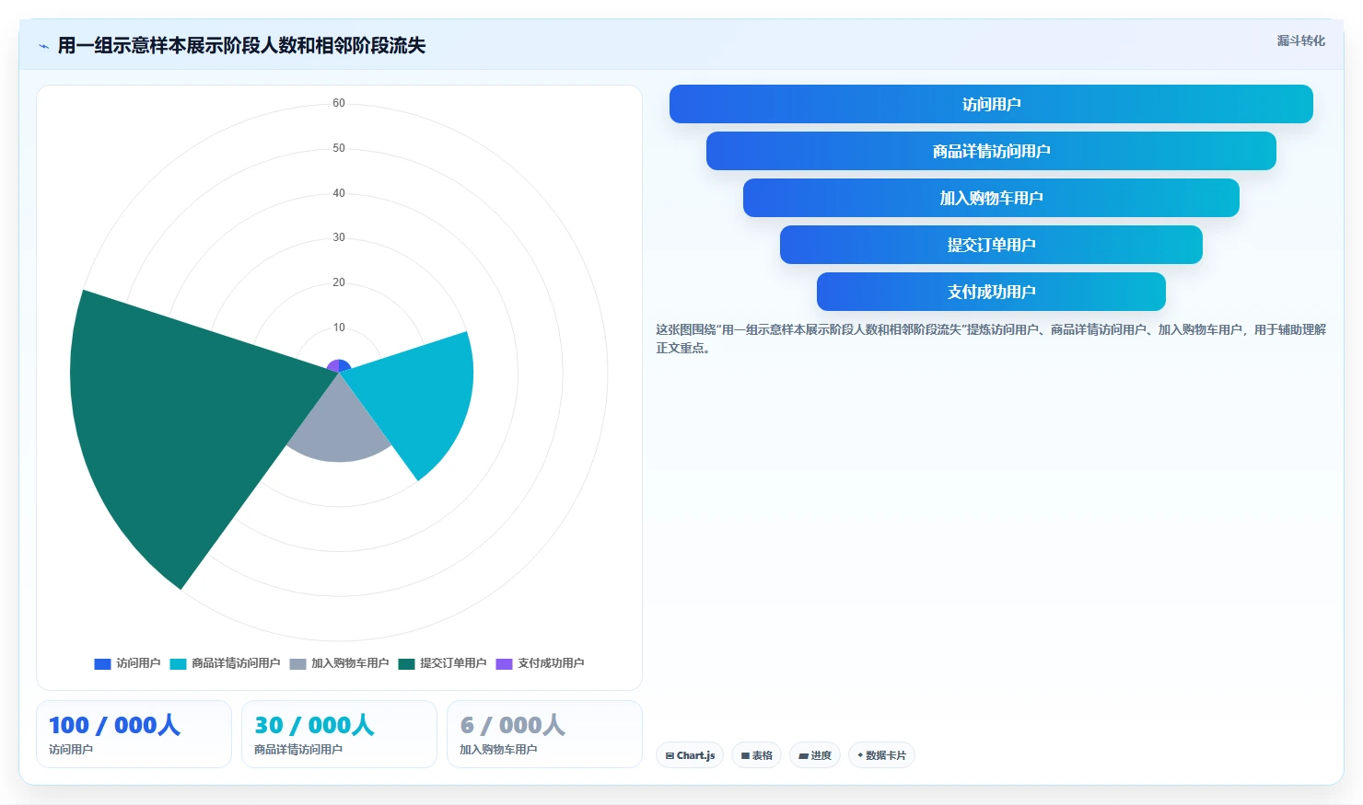The width and height of the screenshot is (1363, 805).
Task: Select the 进度 tag chip
Action: click(x=815, y=755)
